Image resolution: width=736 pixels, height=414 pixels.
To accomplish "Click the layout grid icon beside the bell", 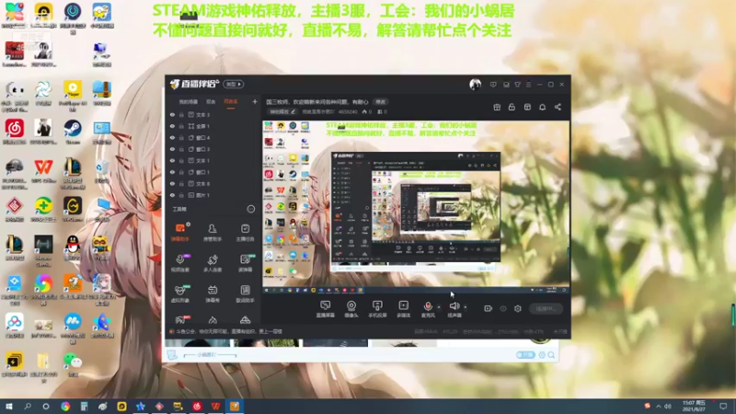I will pos(527,107).
